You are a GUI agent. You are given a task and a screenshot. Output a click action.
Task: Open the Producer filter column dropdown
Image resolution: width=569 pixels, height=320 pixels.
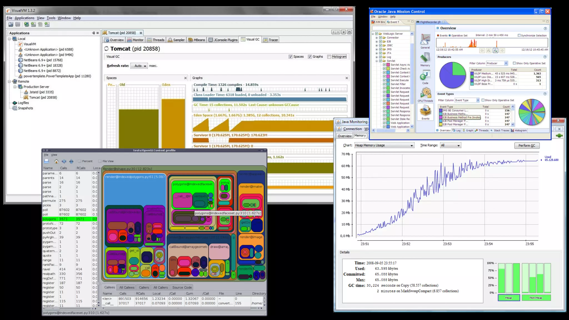coord(497,63)
